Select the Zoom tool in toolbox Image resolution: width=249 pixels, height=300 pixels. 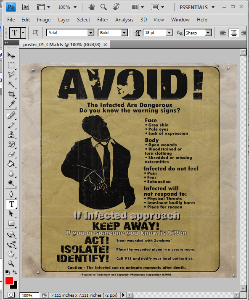(x=11, y=263)
